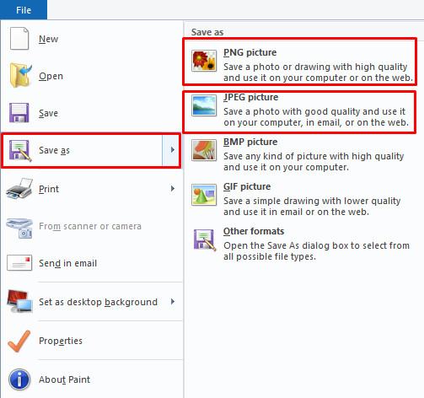Select Other formats to open Save As dialog
Screen dimensions: 424x398
tap(301, 244)
